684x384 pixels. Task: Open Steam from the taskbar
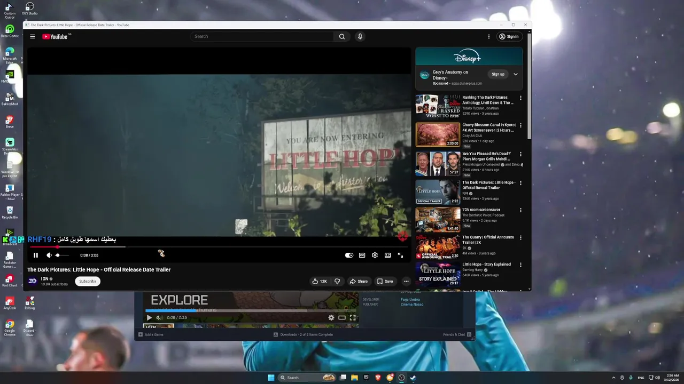[414, 378]
